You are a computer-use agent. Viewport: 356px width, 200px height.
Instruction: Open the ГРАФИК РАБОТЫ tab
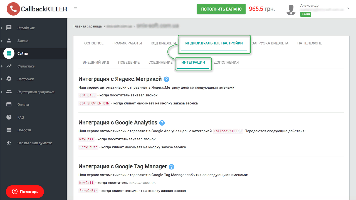click(127, 43)
